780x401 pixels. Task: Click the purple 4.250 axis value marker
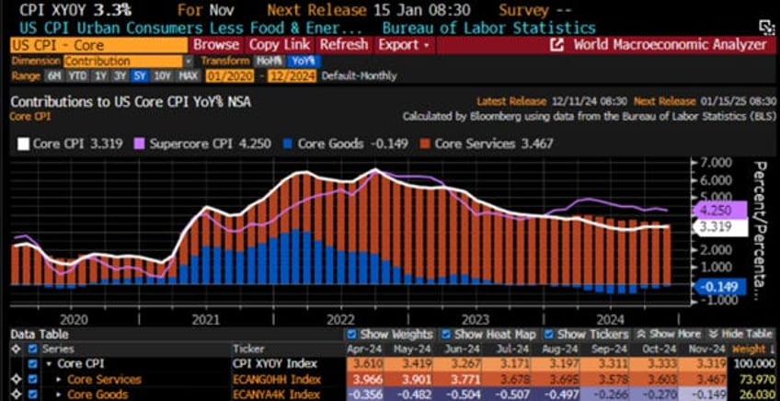(720, 210)
